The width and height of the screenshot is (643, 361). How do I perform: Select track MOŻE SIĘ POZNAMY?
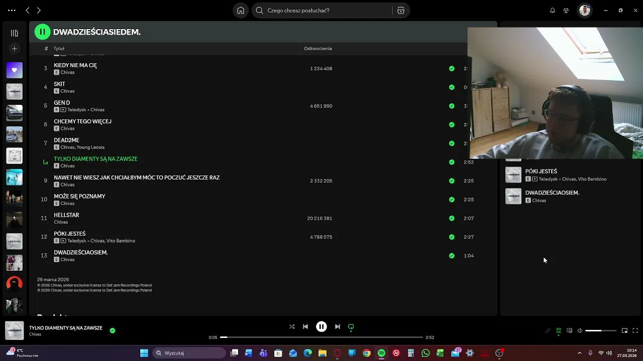79,197
